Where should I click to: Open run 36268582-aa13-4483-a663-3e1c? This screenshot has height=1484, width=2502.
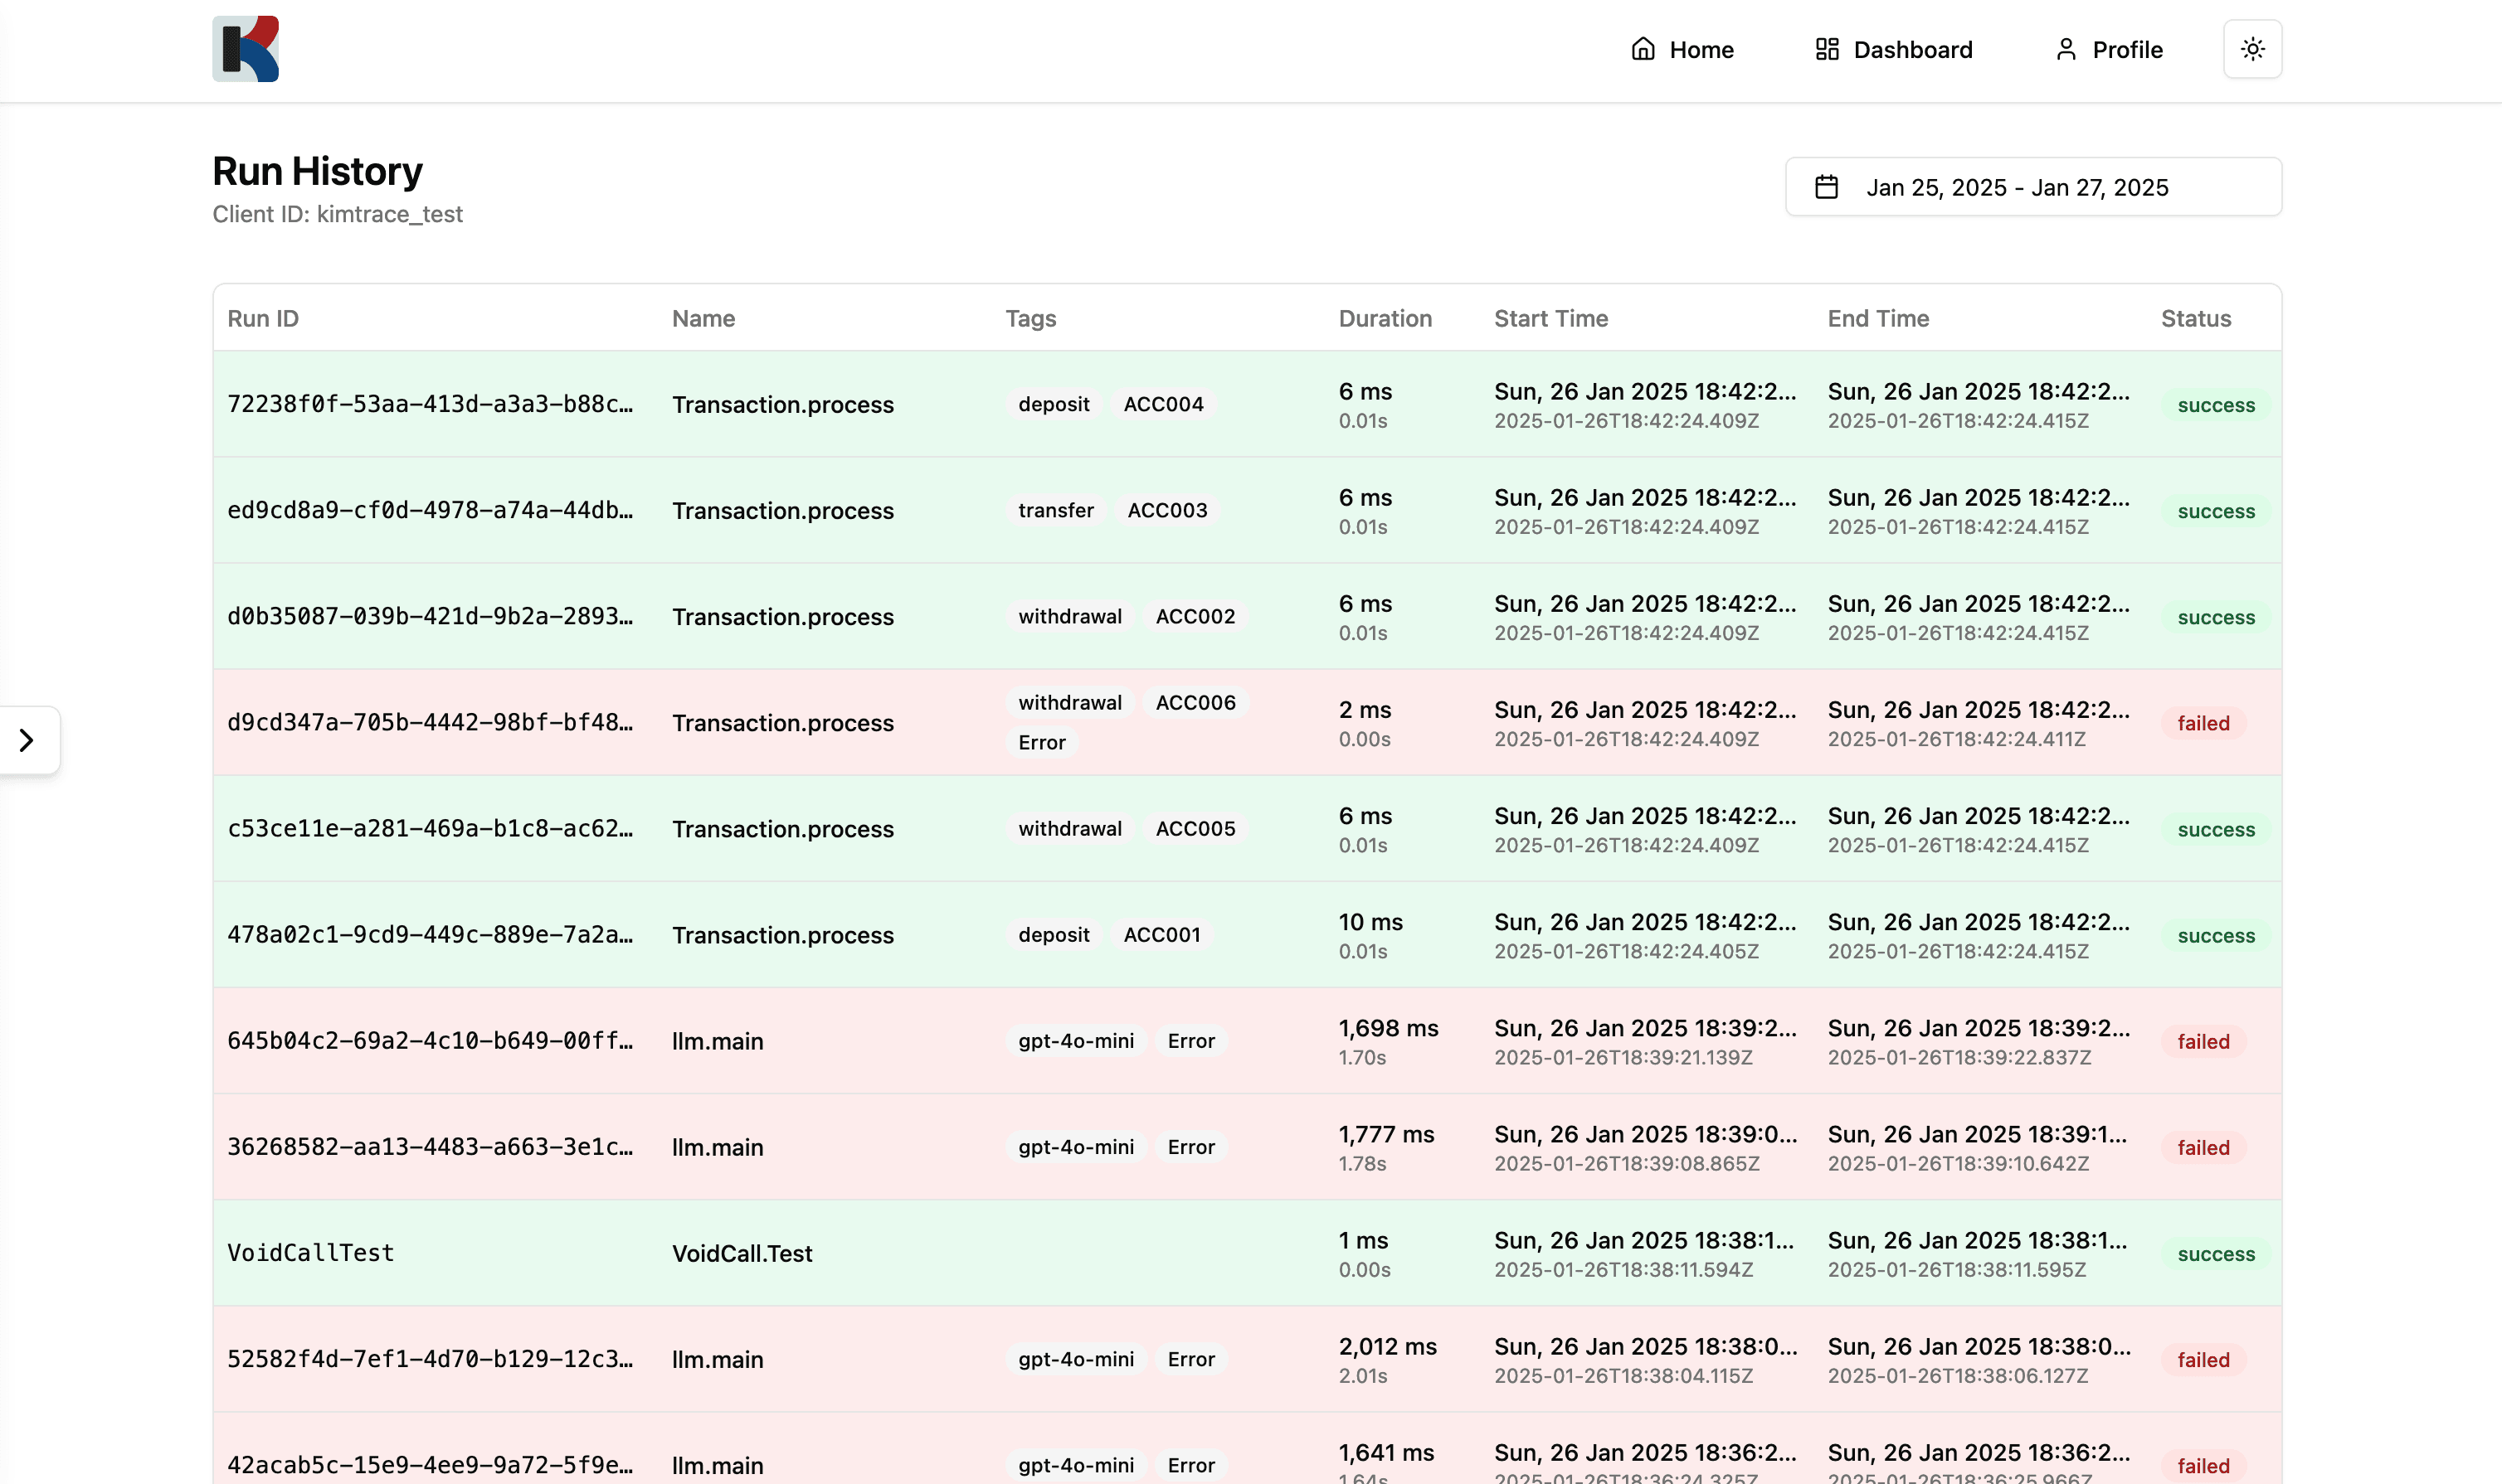pyautogui.click(x=431, y=1146)
